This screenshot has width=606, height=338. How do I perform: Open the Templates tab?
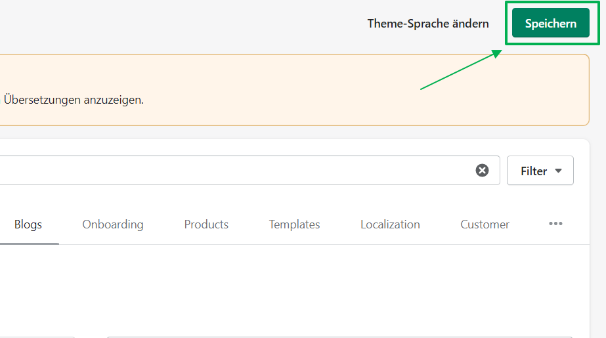pyautogui.click(x=295, y=224)
